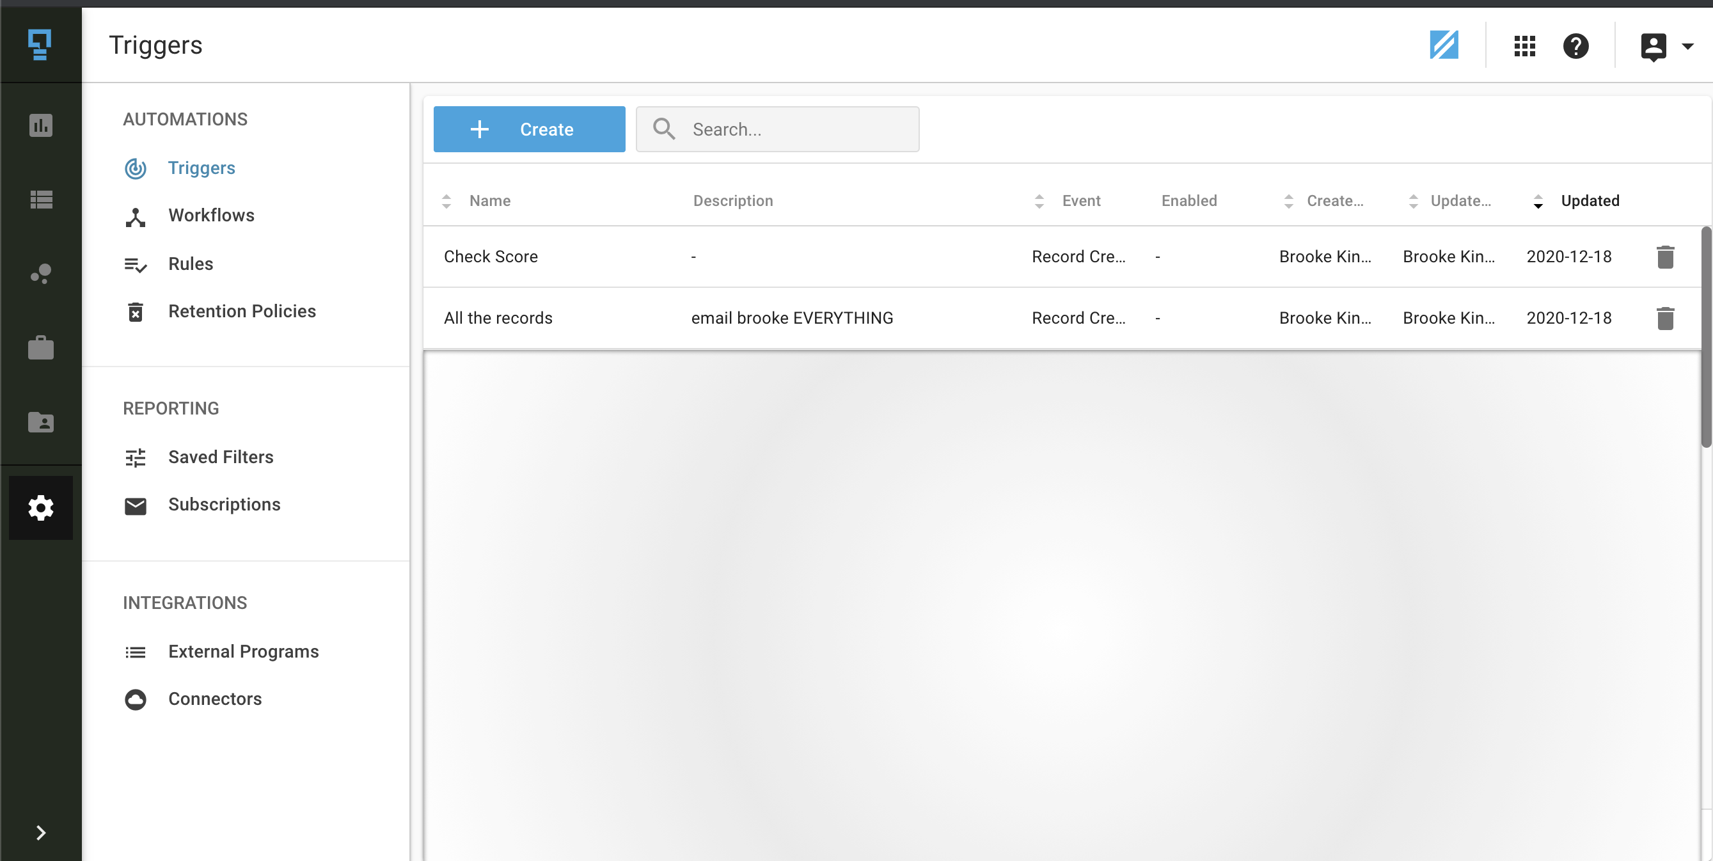Open Retention Policies page
The height and width of the screenshot is (861, 1713).
[241, 311]
